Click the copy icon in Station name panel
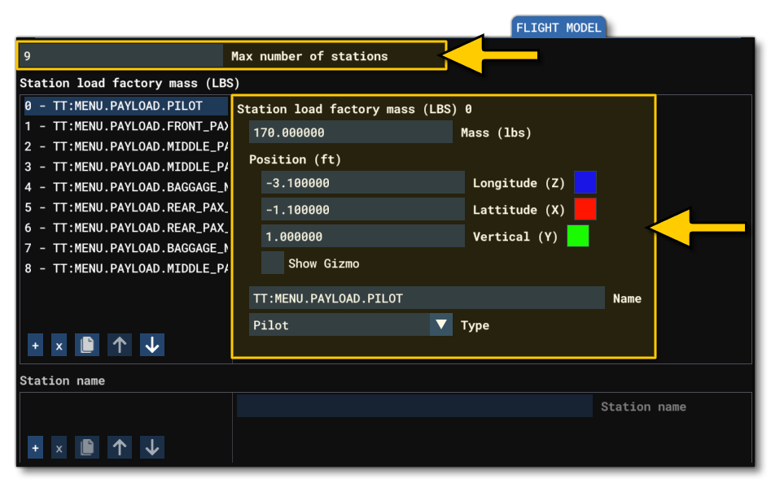This screenshot has width=771, height=483. [86, 446]
